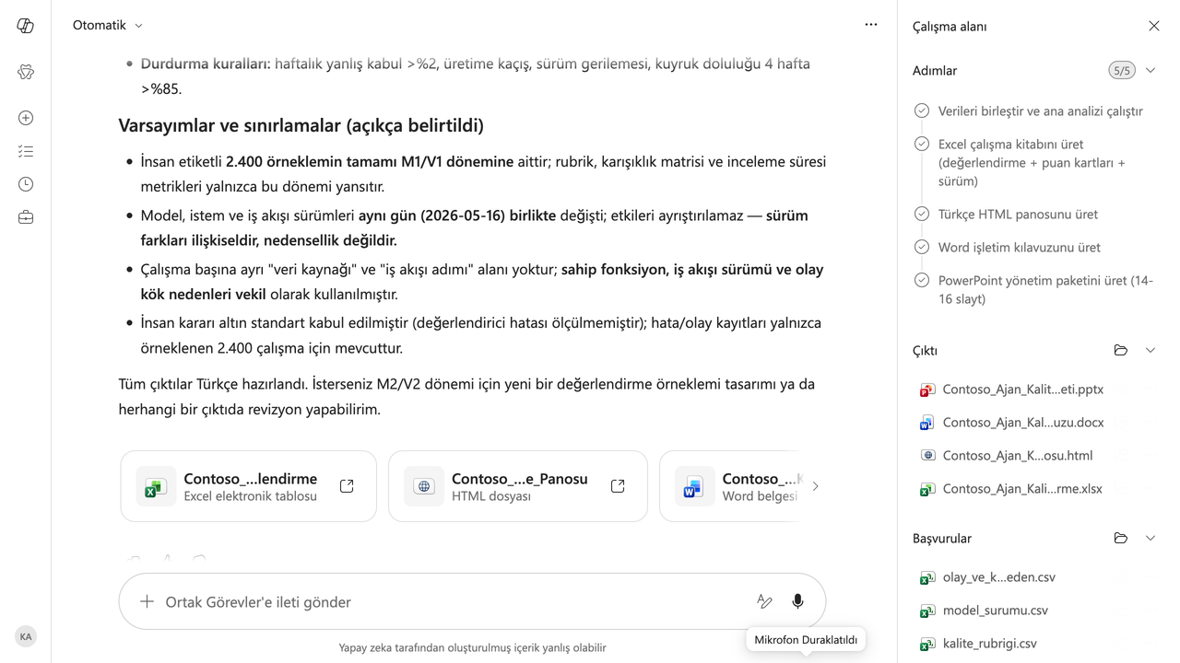1180x663 pixels.
Task: Select step Word işletim kılavuzunu üret
Action: point(1019,248)
